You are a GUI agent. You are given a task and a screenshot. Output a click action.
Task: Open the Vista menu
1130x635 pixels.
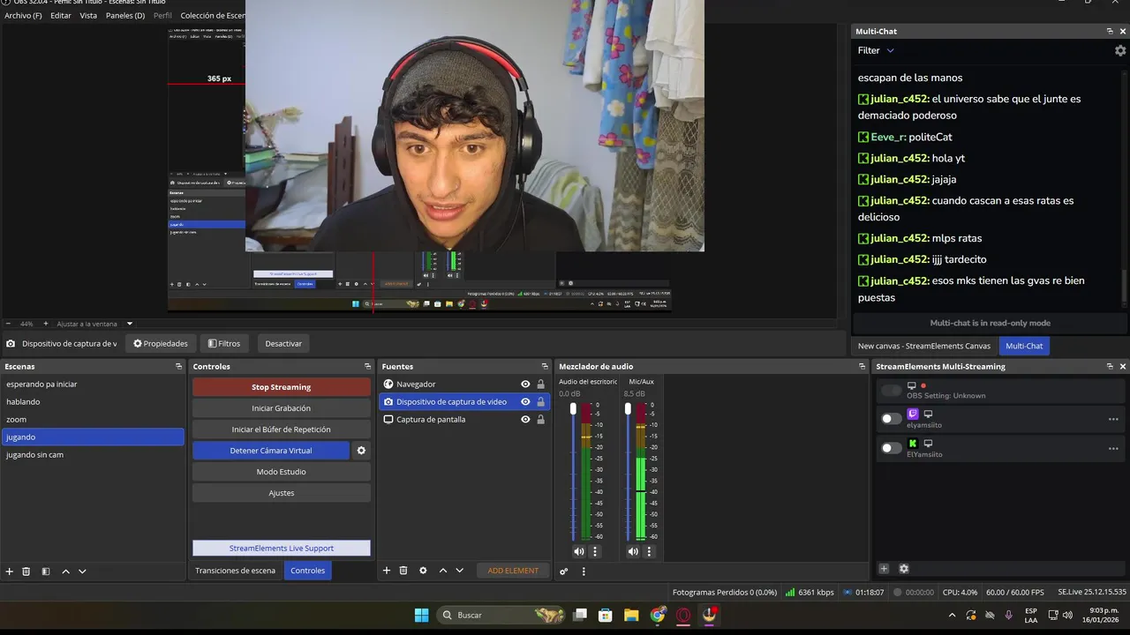pos(88,16)
